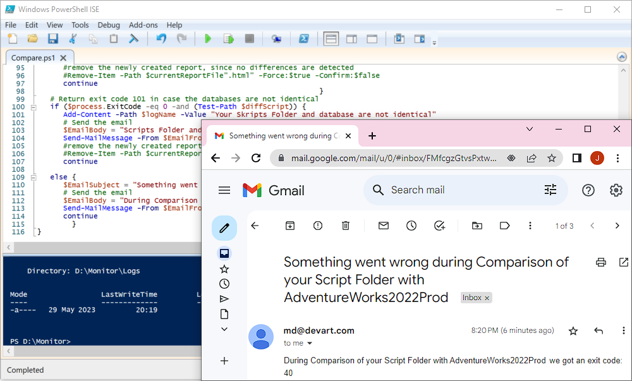
Task: Show Gmail search options sliders icon
Action: pos(550,190)
